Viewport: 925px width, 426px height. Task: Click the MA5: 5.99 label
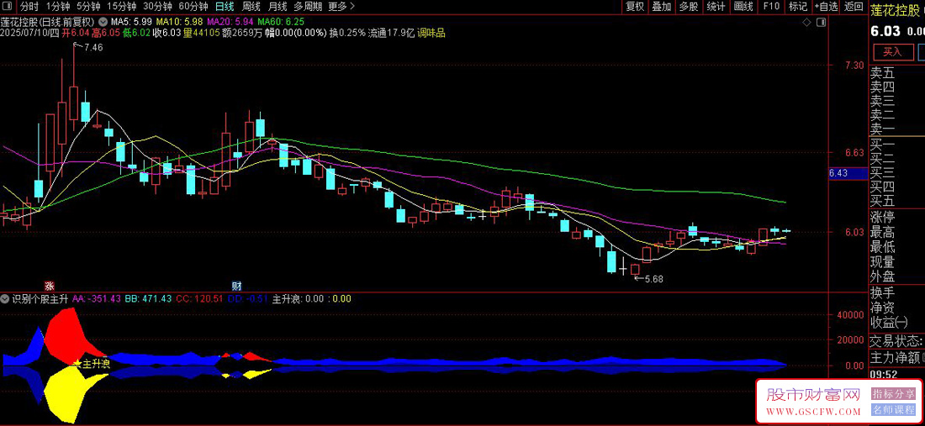[x=131, y=22]
